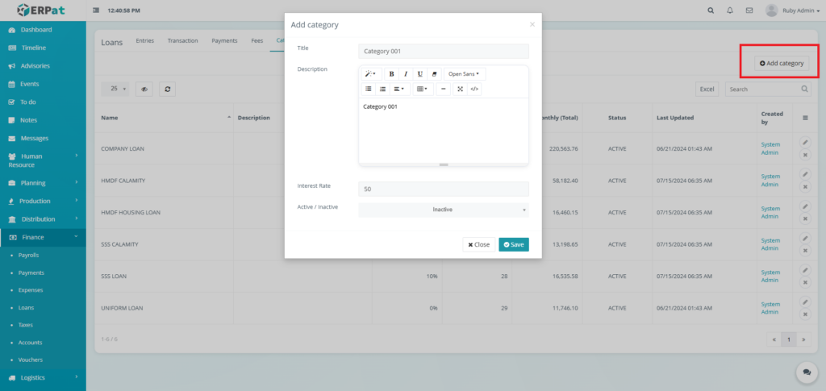Click the search magnifier in top bar

click(711, 10)
